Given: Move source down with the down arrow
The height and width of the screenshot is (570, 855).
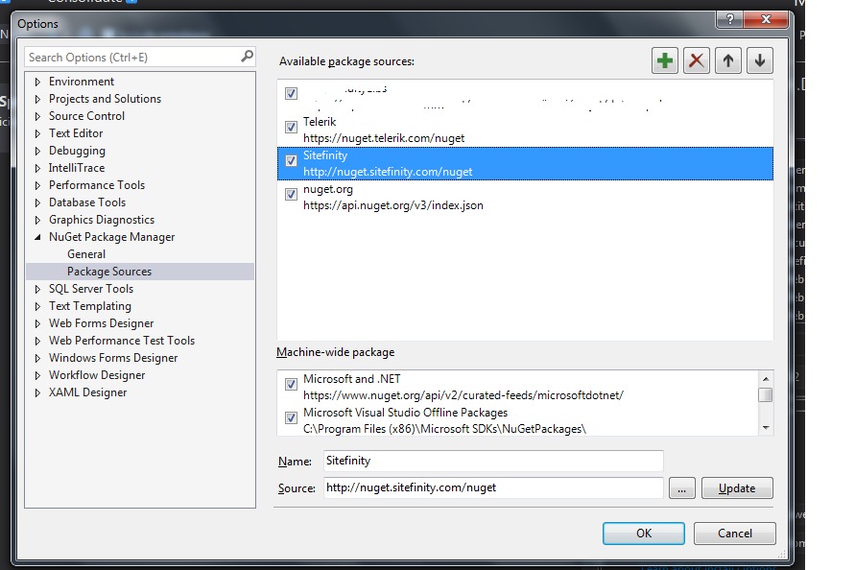Looking at the screenshot, I should (759, 60).
